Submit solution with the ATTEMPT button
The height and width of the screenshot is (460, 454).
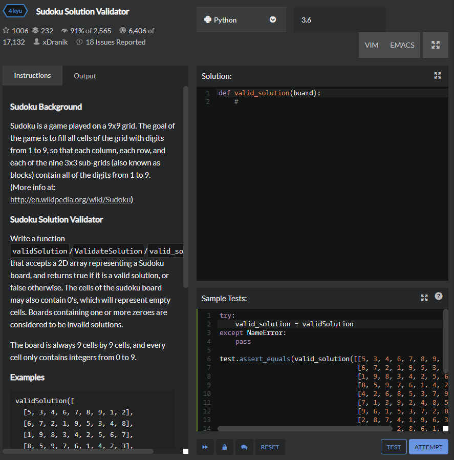click(x=428, y=447)
